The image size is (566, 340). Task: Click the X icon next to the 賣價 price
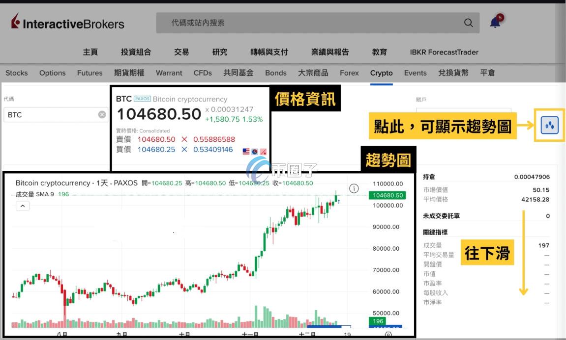click(184, 139)
